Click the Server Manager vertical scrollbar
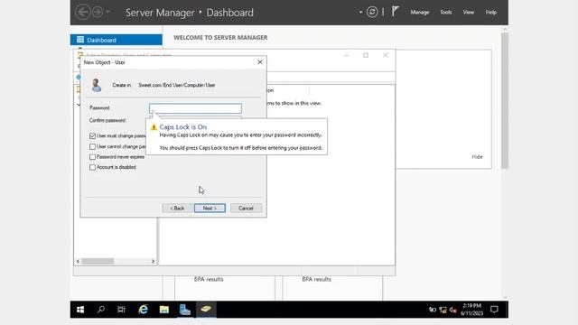The image size is (578, 325). (505, 100)
